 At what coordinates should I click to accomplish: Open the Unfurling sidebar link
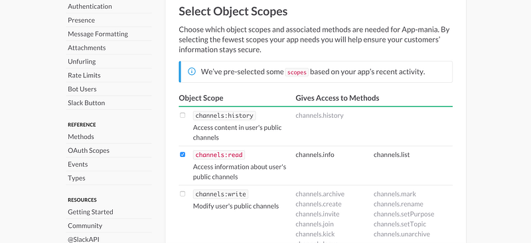(x=82, y=62)
